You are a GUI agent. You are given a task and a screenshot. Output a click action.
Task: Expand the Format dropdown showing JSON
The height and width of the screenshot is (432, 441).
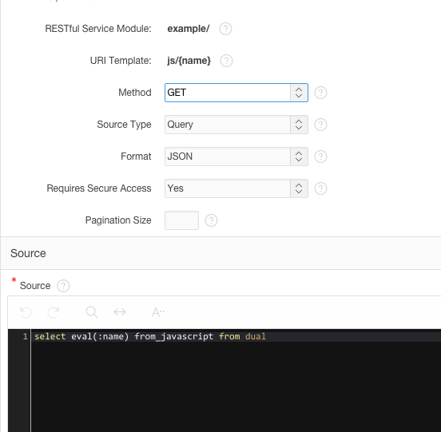[236, 157]
